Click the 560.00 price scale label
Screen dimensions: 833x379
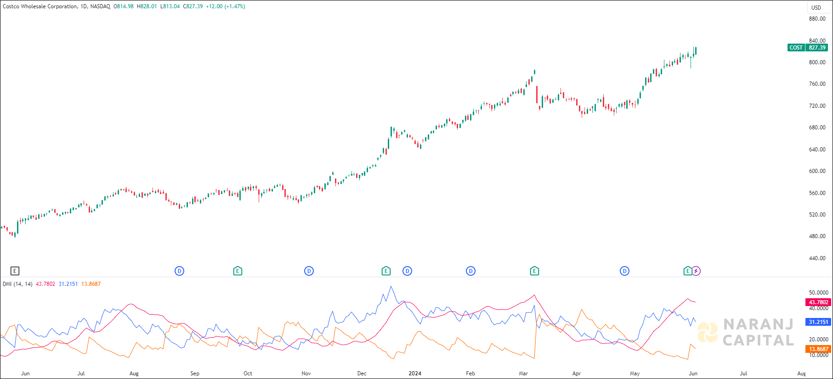[817, 193]
